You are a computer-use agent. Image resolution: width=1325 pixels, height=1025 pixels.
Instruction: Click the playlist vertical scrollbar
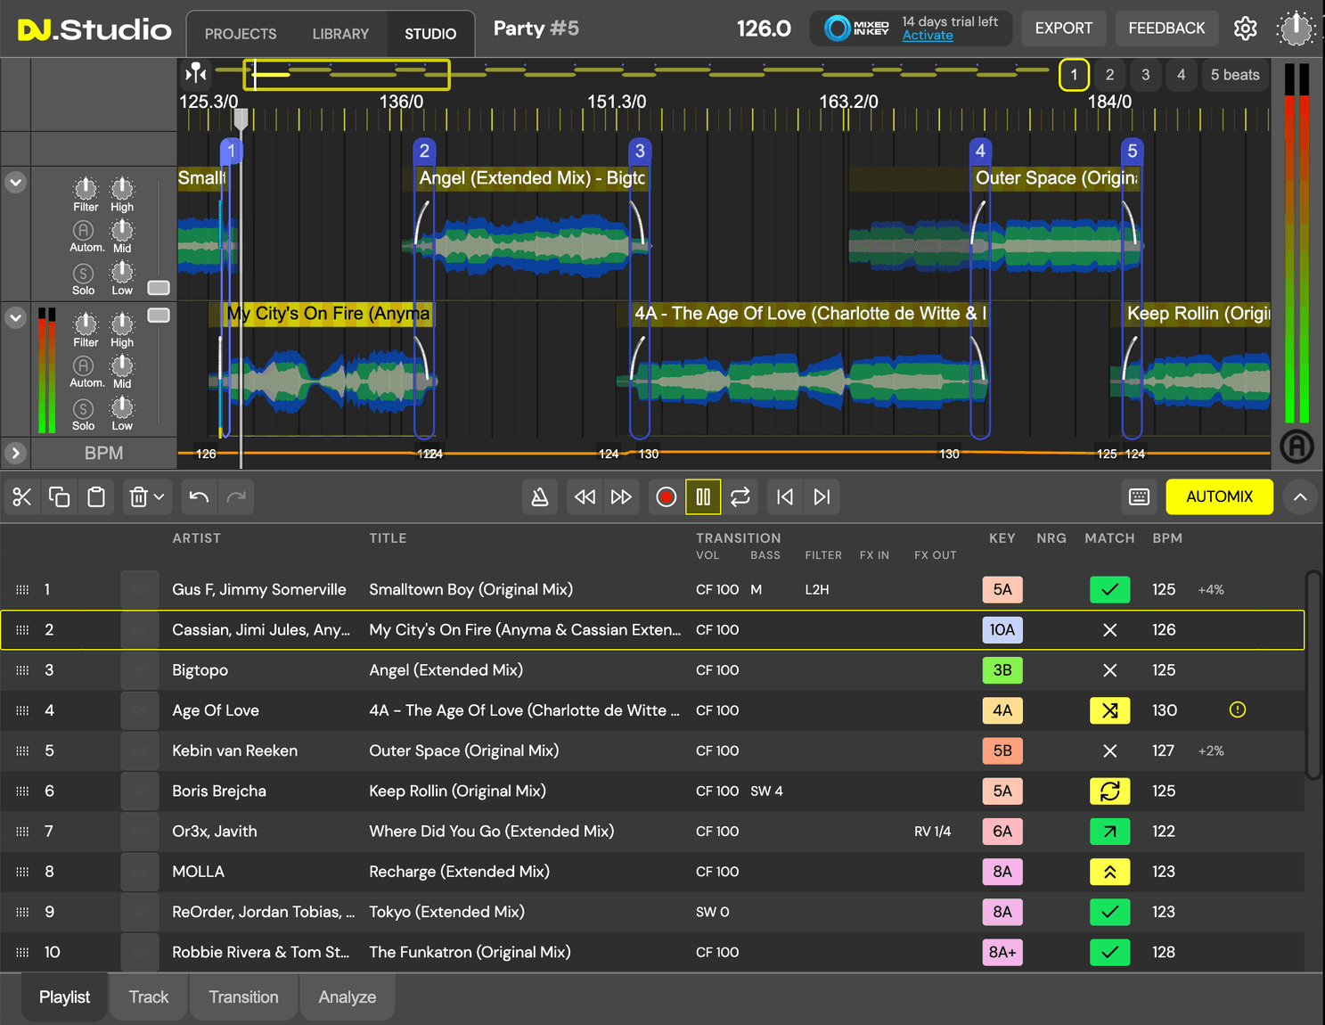click(1313, 676)
